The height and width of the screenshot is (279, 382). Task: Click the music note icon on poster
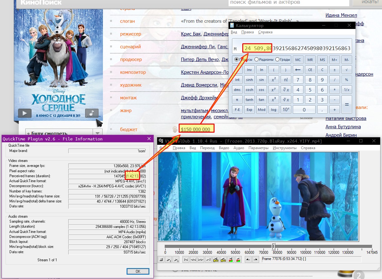pyautogui.click(x=92, y=113)
